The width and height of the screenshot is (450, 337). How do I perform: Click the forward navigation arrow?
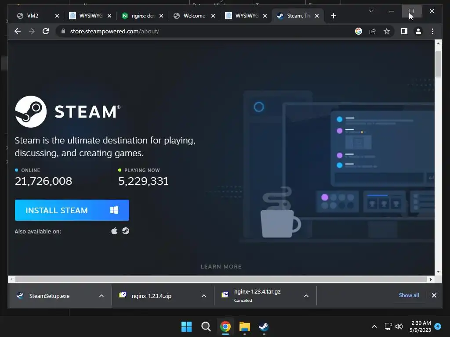click(32, 31)
